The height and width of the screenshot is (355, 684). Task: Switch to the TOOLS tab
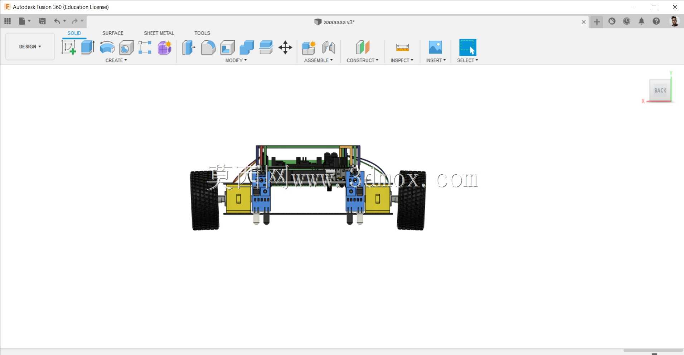(202, 33)
